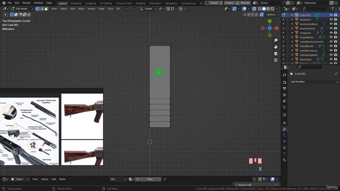Screen dimensions: 340x191
Task: Open the shading options dropdown arrow
Action: pos(277,9)
